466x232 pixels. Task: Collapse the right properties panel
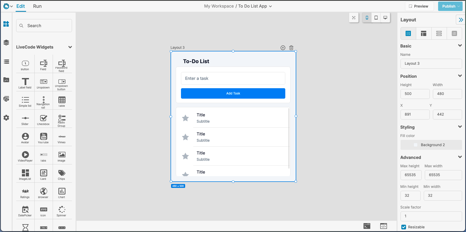[x=461, y=20]
